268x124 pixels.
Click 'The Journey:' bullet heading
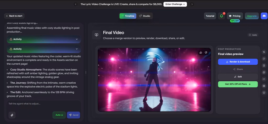(18, 83)
